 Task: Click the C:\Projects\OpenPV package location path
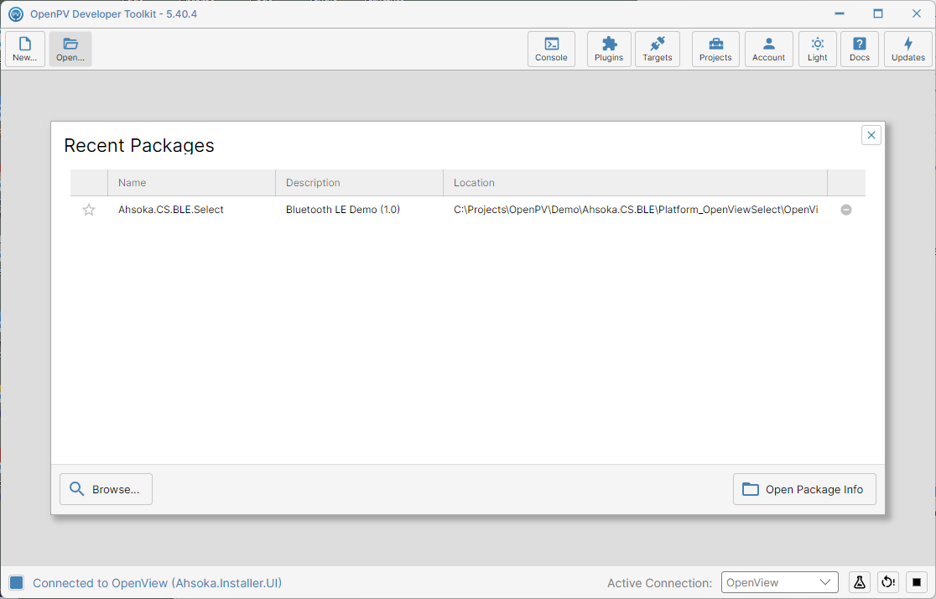636,210
